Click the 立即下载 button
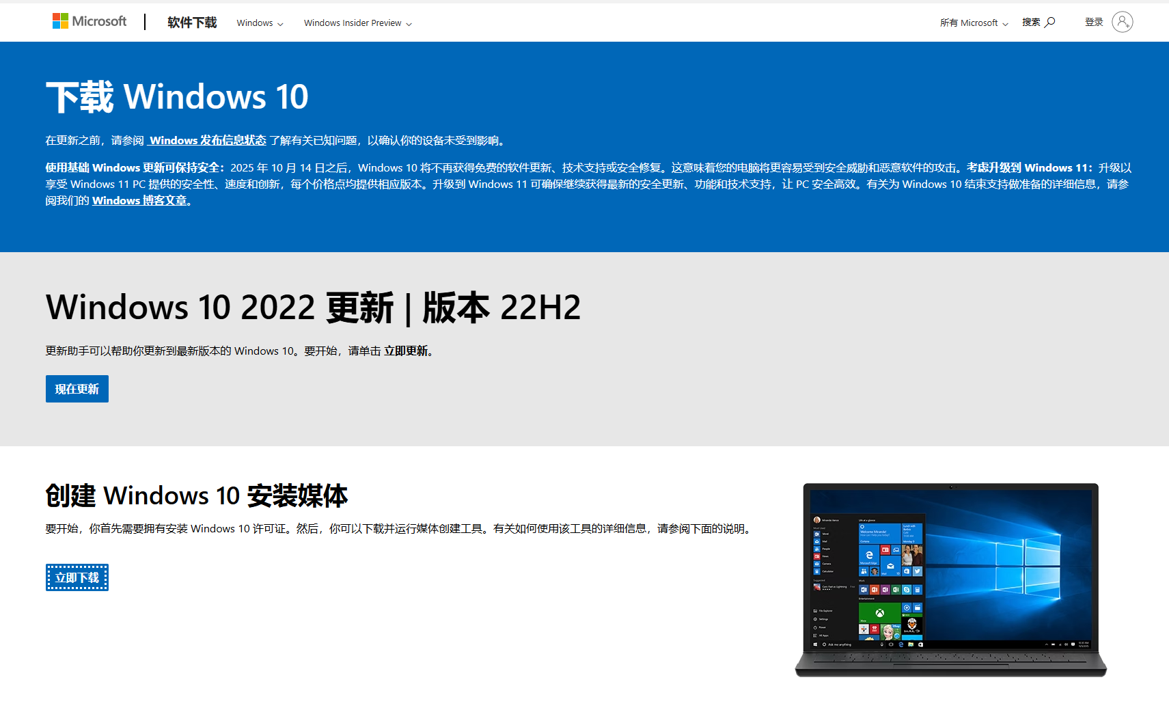This screenshot has width=1169, height=723. pos(77,577)
